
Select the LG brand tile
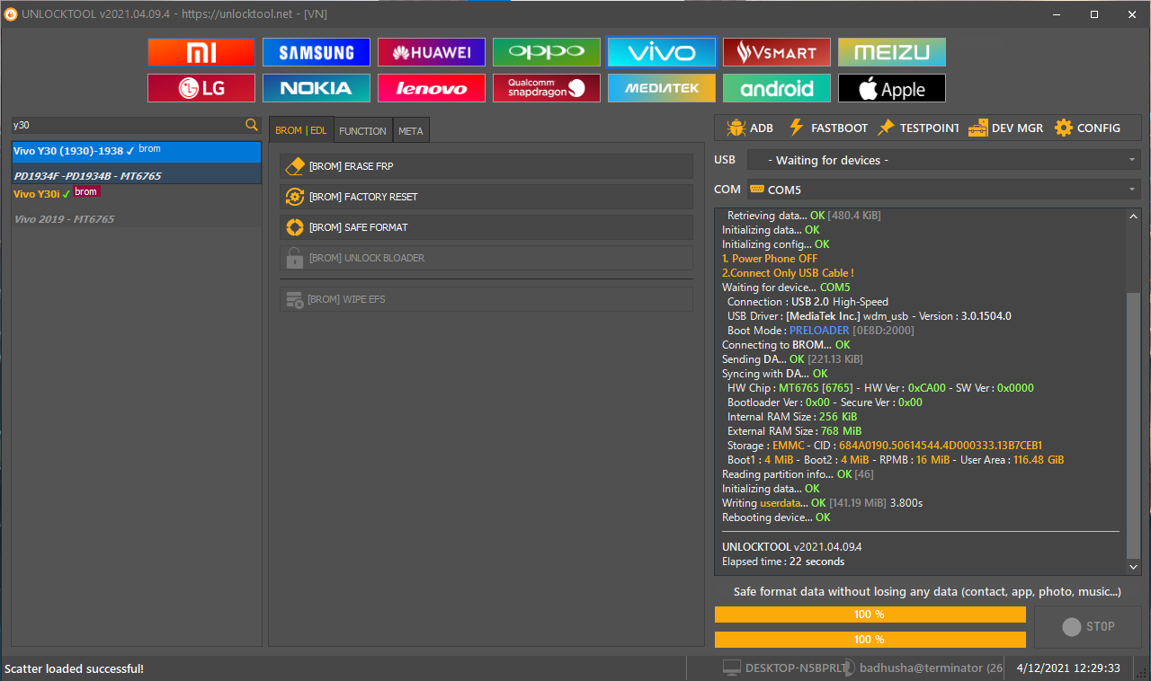pos(201,88)
